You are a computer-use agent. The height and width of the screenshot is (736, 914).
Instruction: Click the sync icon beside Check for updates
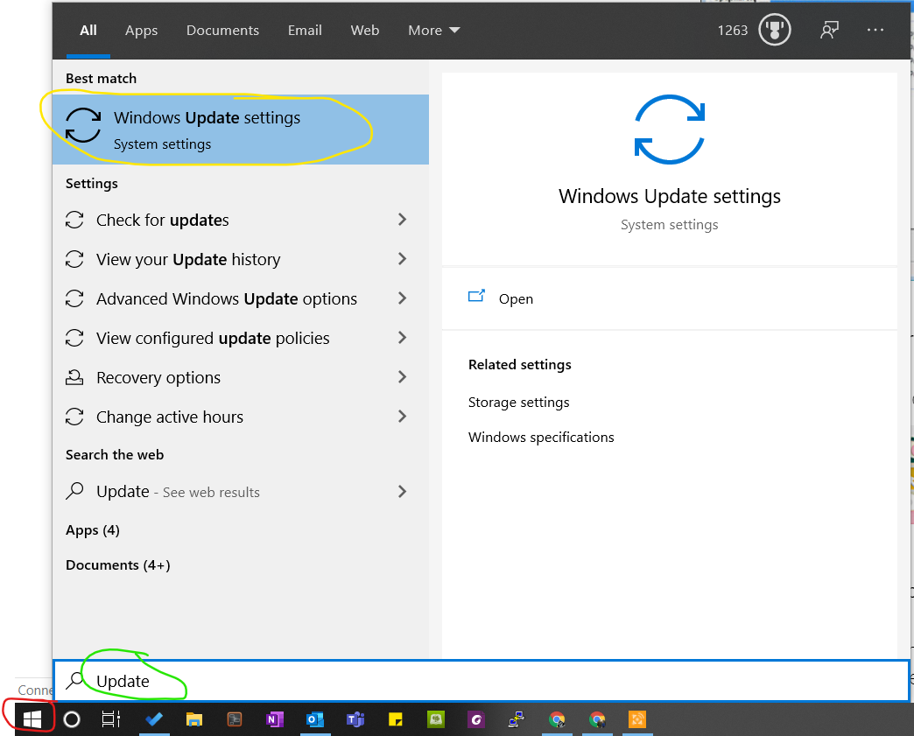coord(74,220)
